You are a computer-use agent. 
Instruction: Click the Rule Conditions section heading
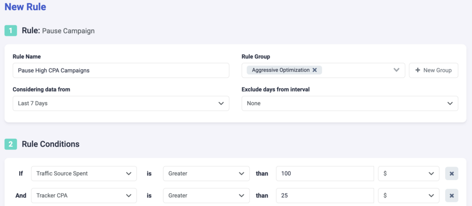[x=51, y=144]
